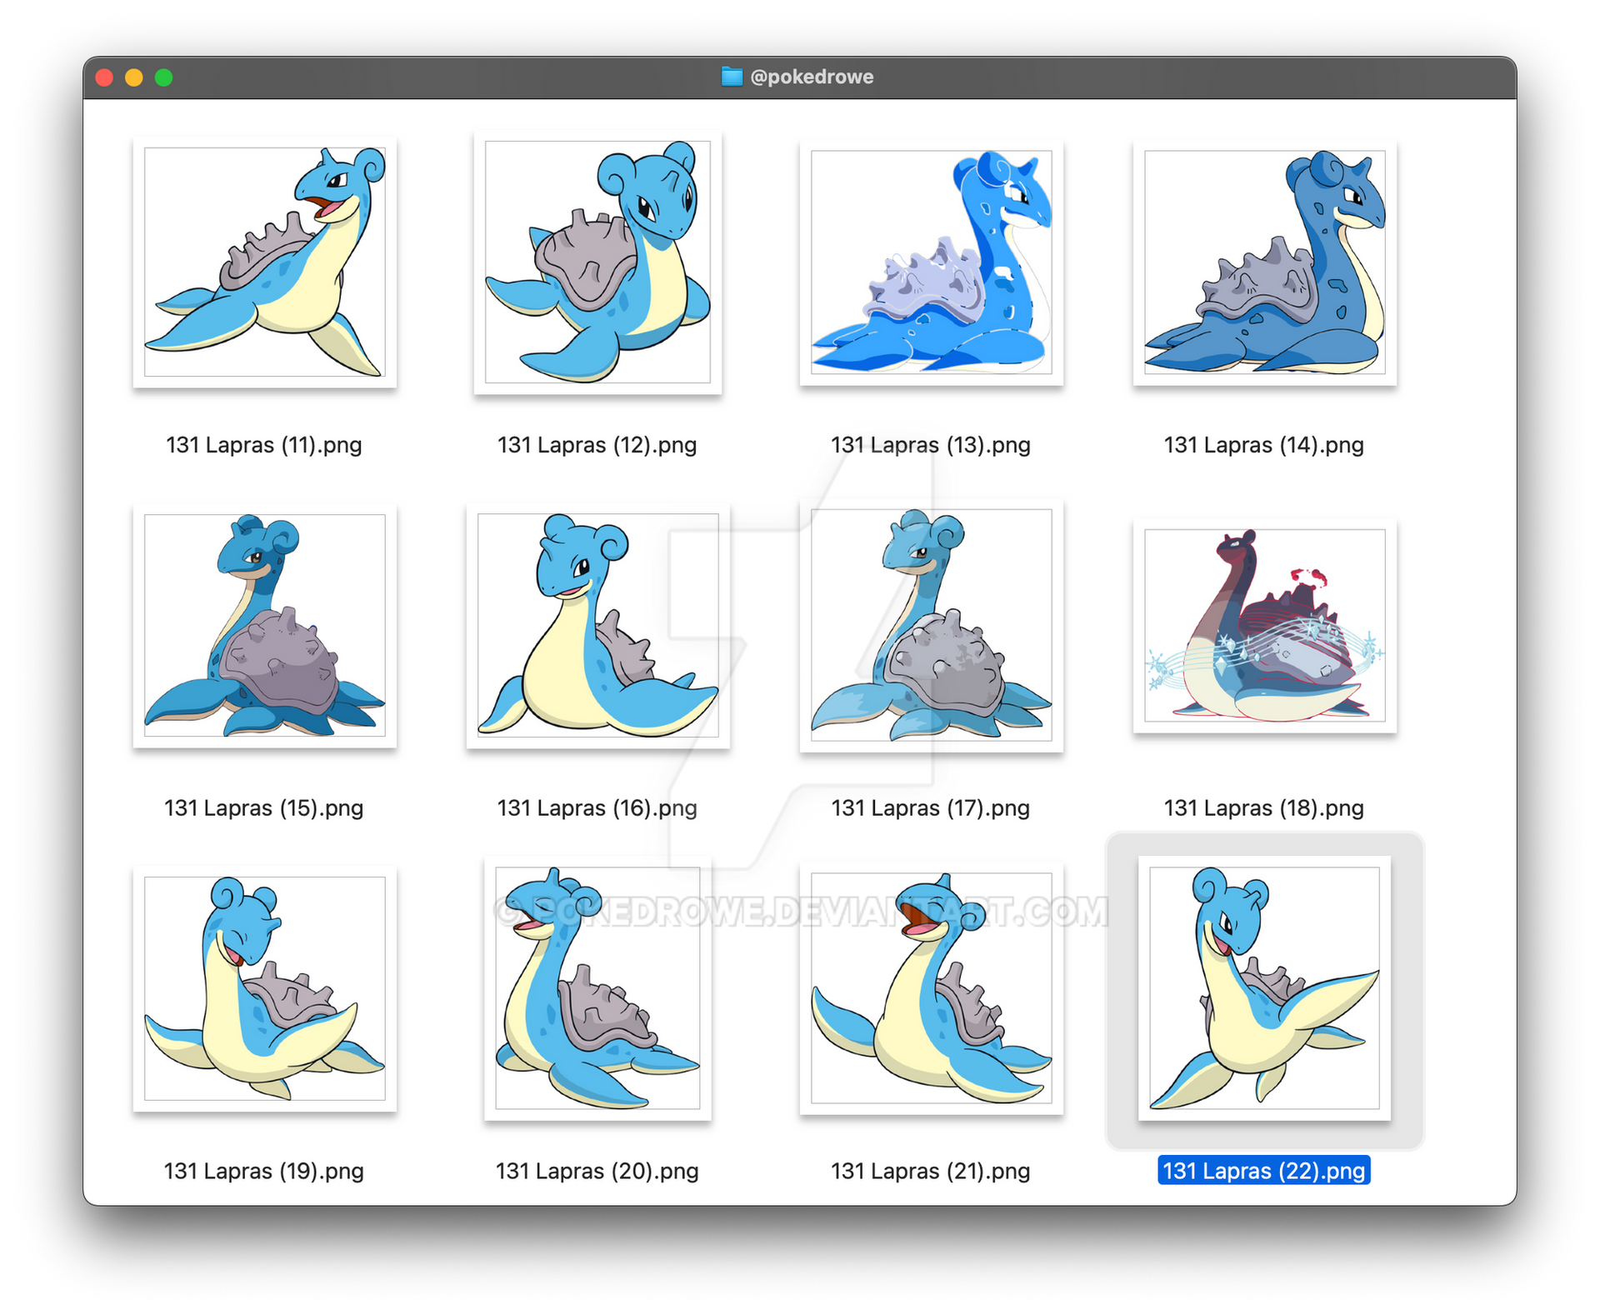Select the 131 Lapras (12).png thumbnail
The height and width of the screenshot is (1315, 1600).
pos(597,262)
